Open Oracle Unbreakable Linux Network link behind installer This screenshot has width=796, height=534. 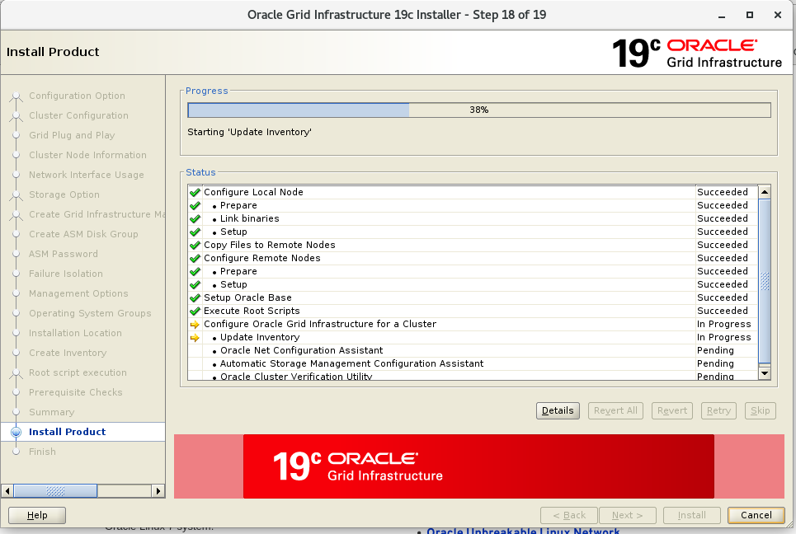point(523,531)
